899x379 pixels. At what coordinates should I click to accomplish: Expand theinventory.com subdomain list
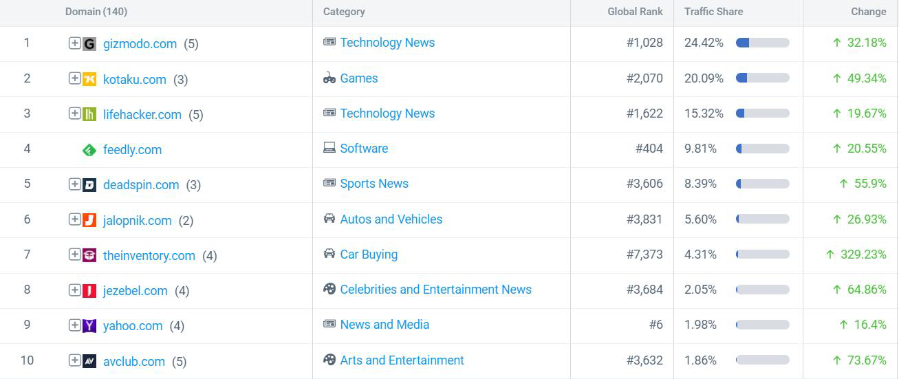74,255
